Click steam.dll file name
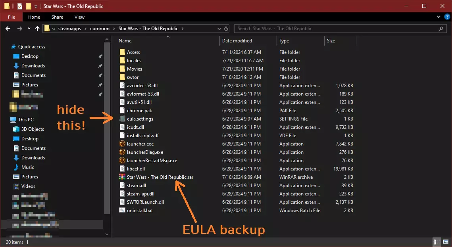This screenshot has height=247, width=452. pos(137,186)
